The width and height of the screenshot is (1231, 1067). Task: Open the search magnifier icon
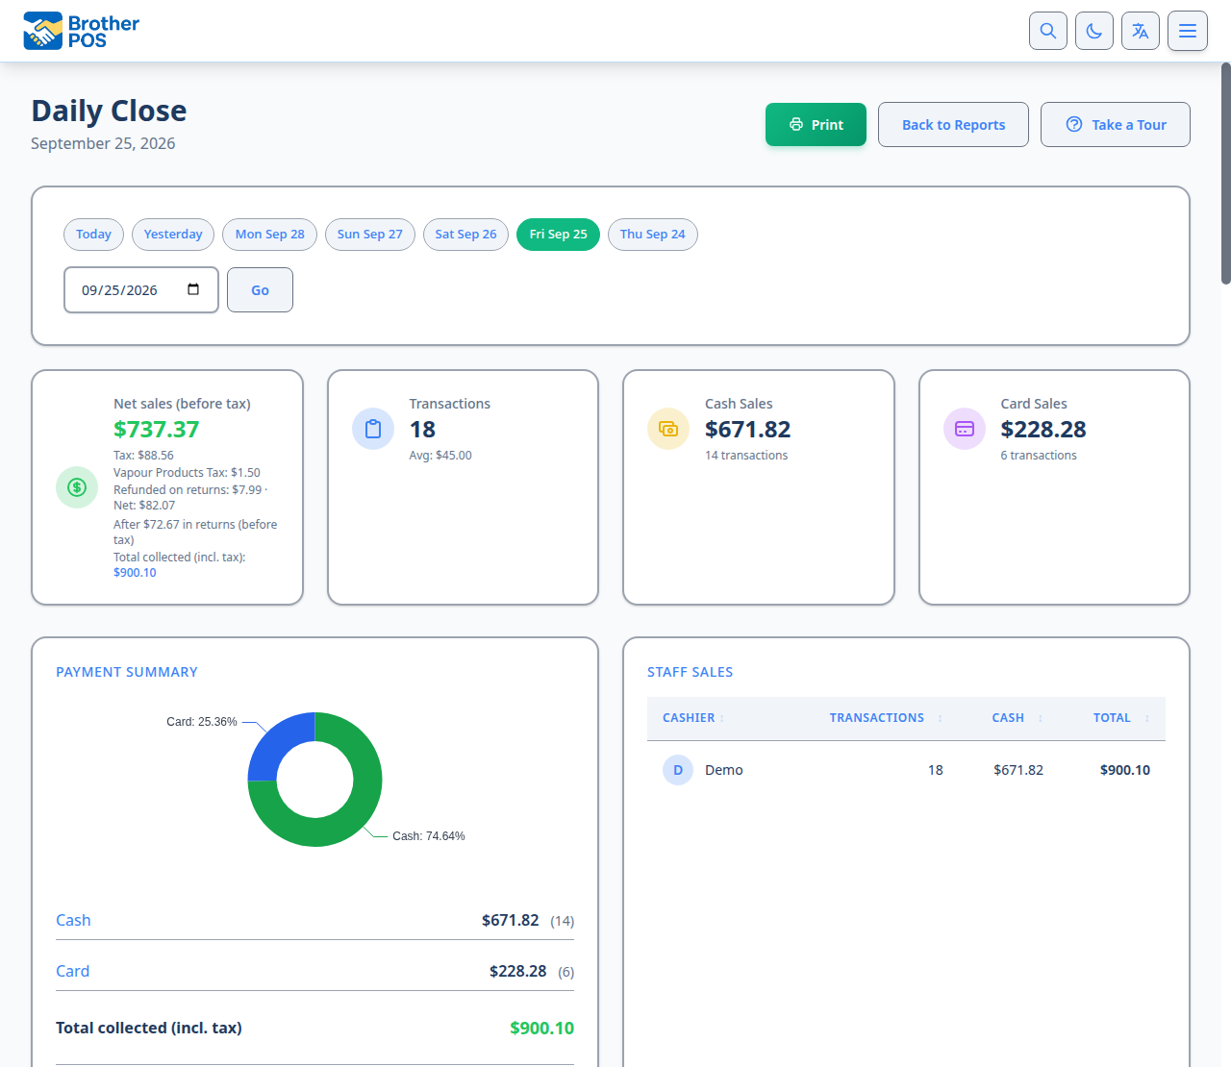click(1048, 31)
